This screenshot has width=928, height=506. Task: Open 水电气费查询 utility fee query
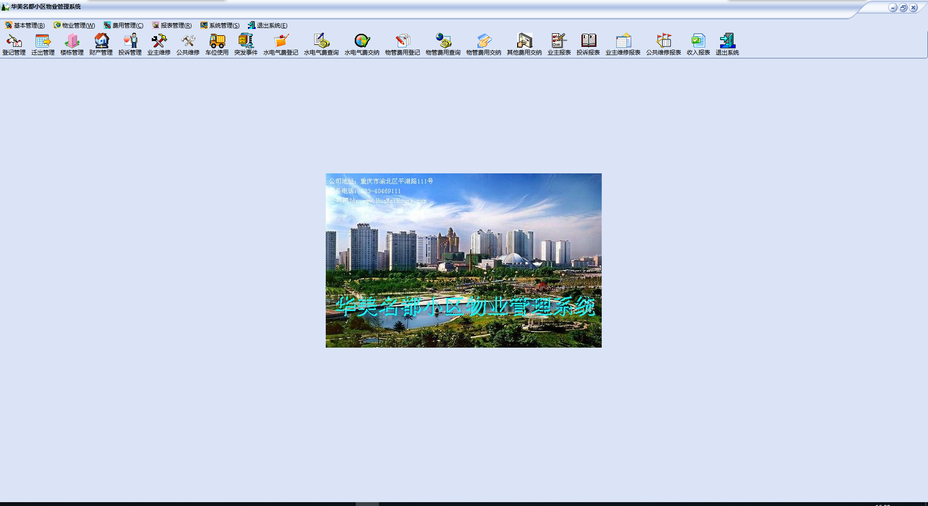[321, 44]
